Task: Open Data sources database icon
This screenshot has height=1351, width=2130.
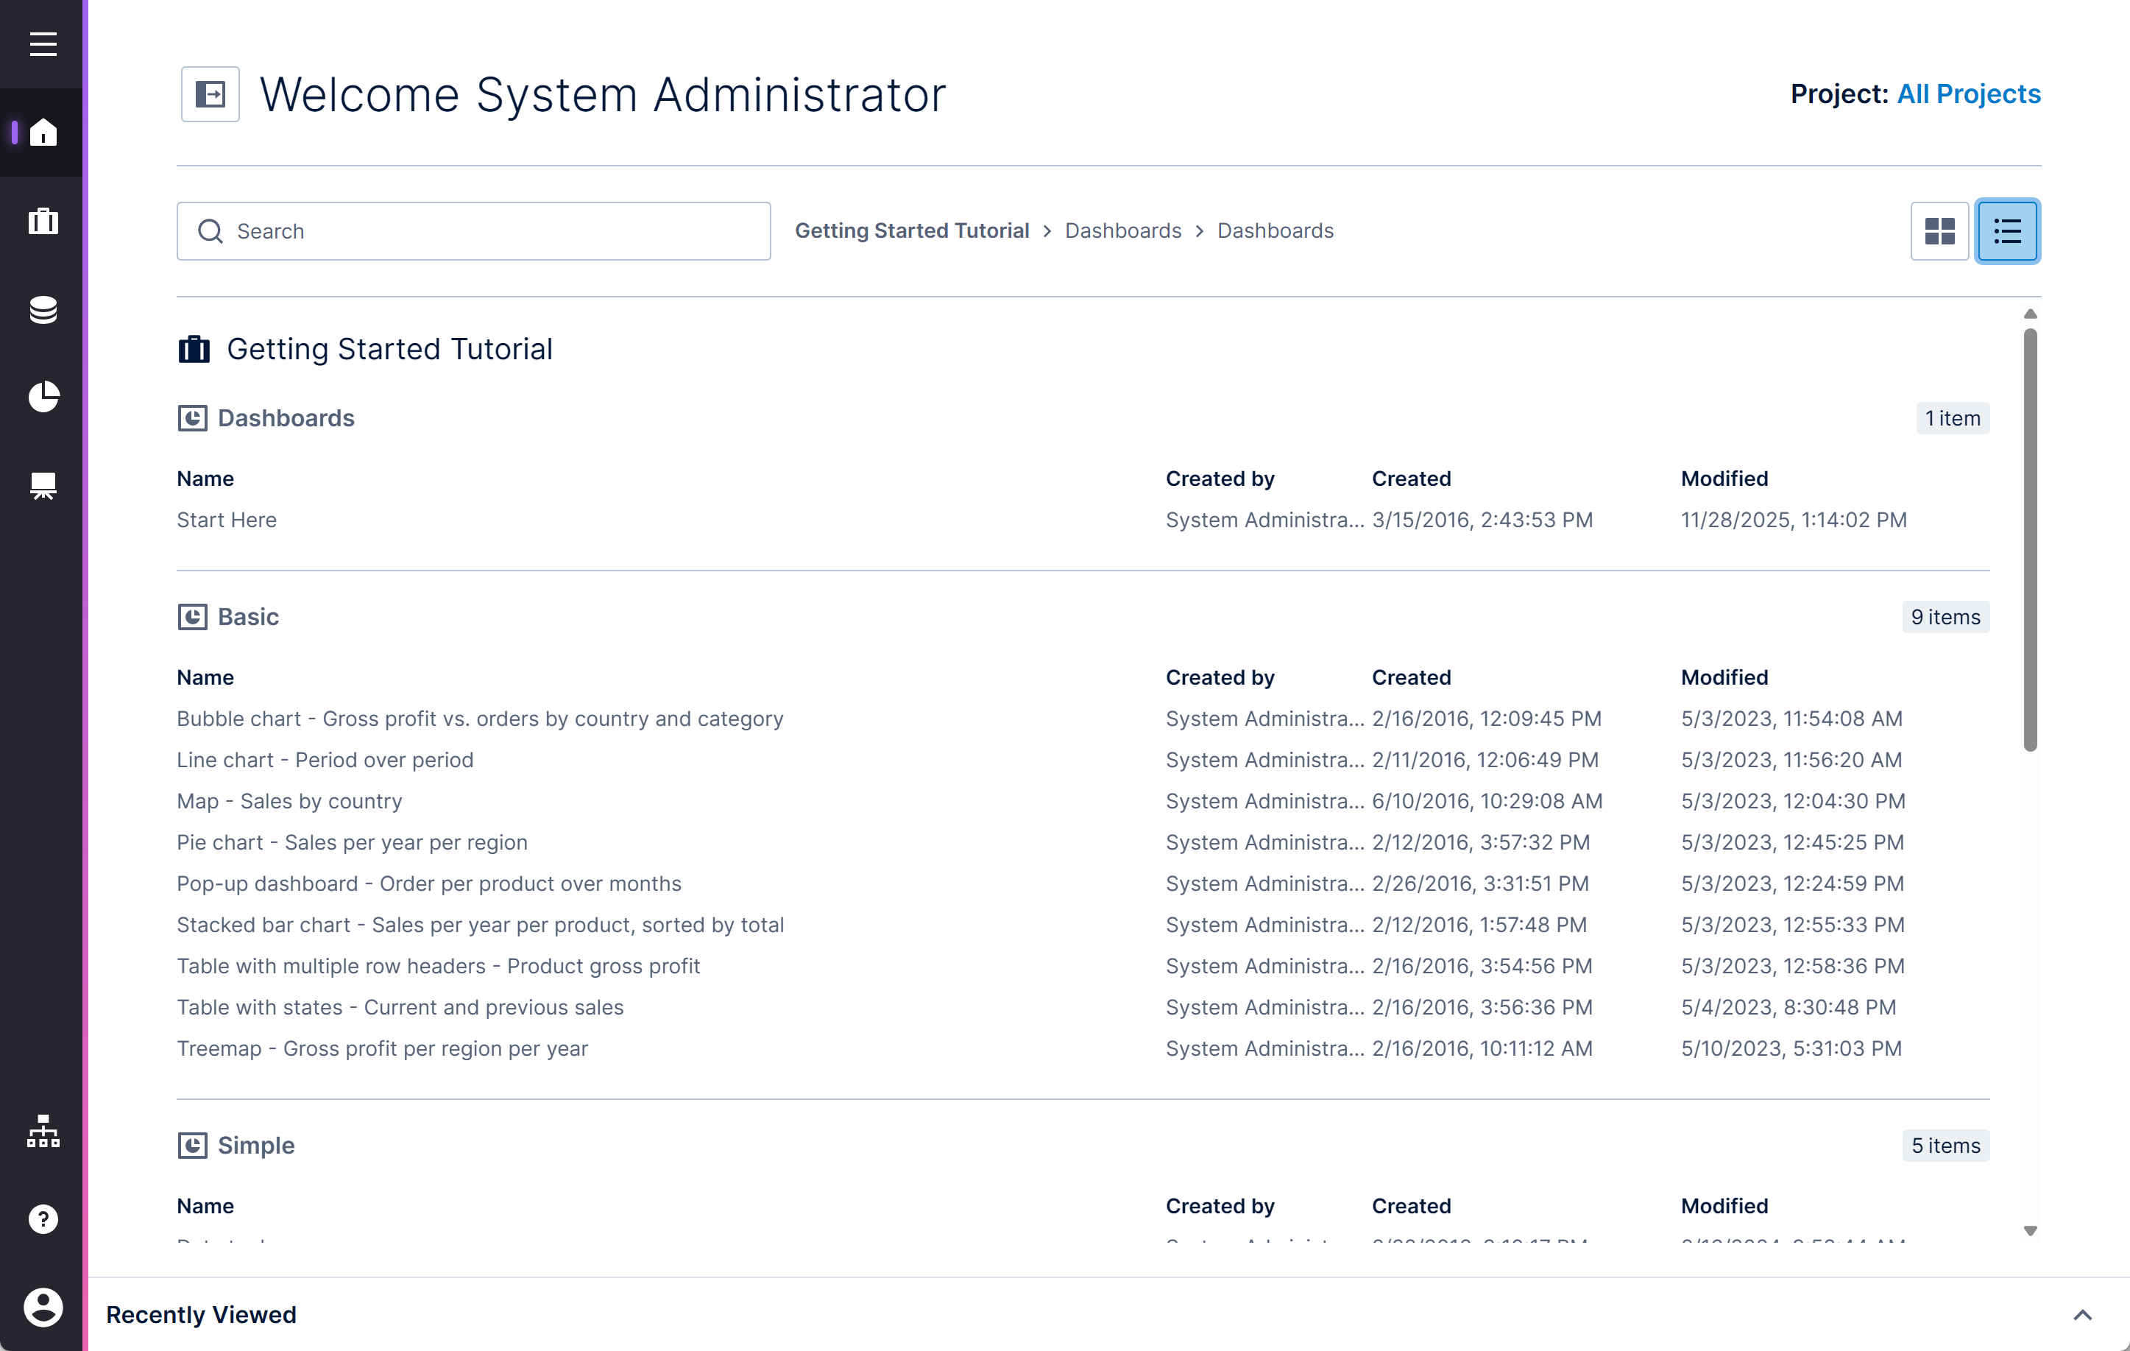Action: (x=43, y=310)
